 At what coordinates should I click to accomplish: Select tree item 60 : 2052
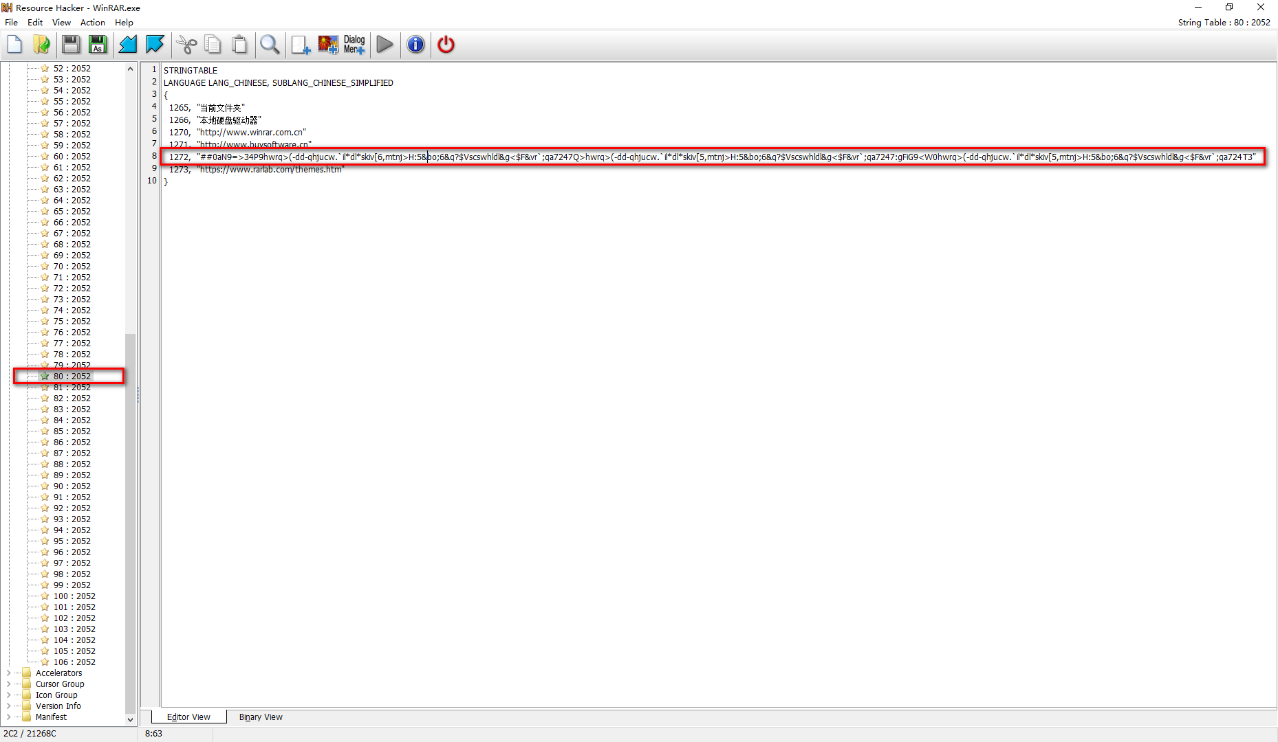72,156
